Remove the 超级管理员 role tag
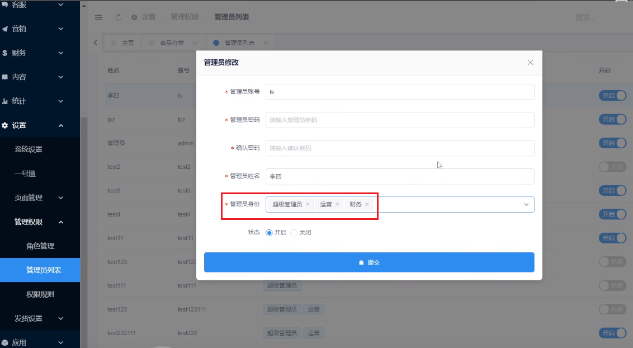This screenshot has height=348, width=633. [308, 204]
